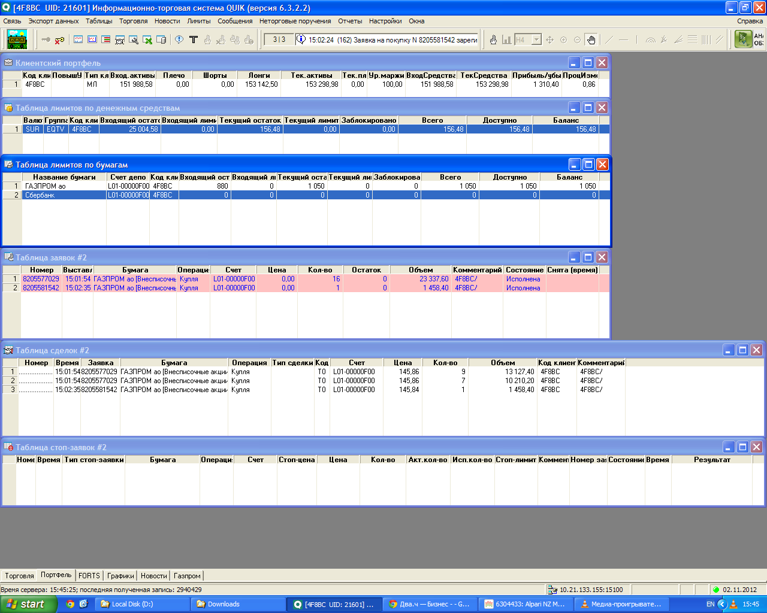The image size is (767, 613).
Task: Click the server address 10.21.133.155:15100 in status bar
Action: (x=591, y=590)
